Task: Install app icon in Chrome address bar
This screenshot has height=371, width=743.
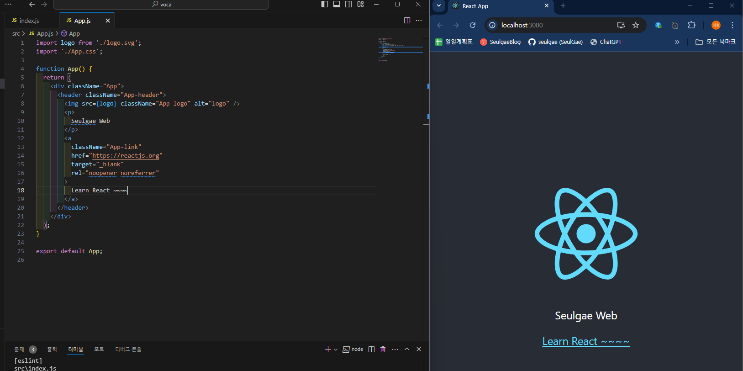Action: point(621,25)
